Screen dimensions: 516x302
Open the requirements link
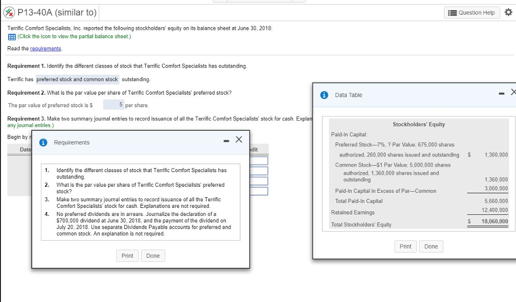click(45, 48)
